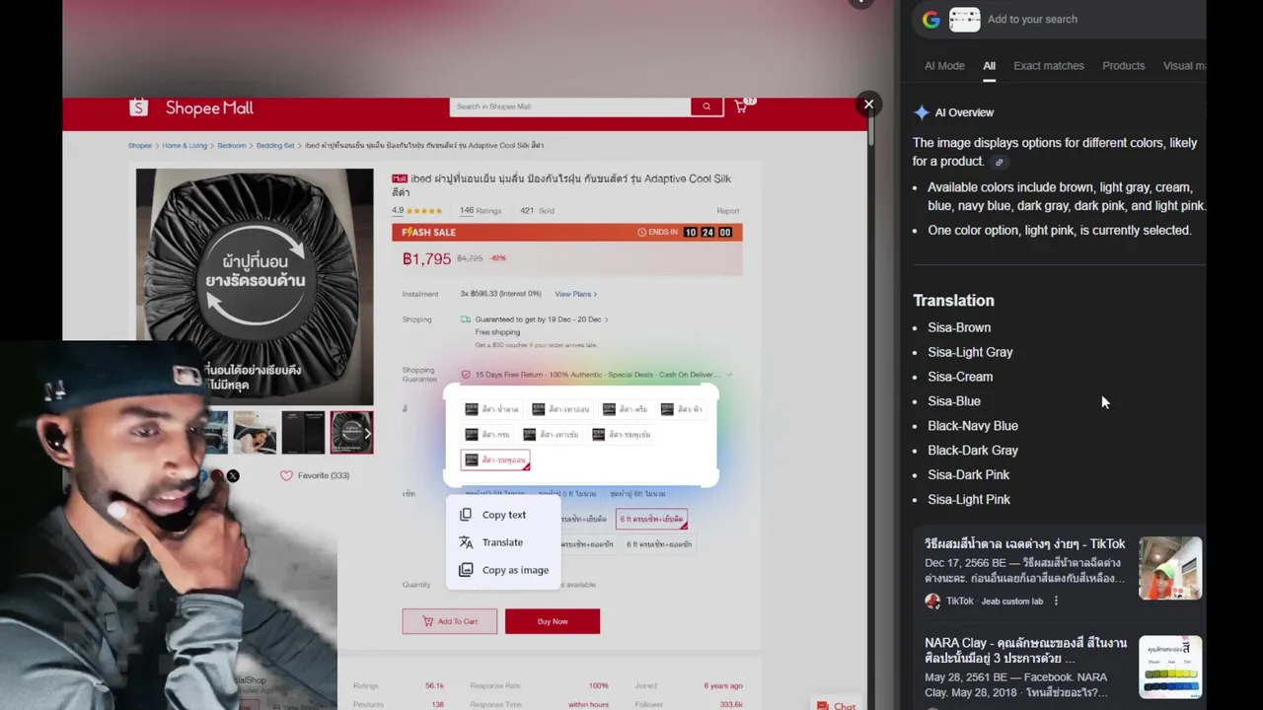Click the Report link
Viewport: 1263px width, 710px height.
(727, 211)
